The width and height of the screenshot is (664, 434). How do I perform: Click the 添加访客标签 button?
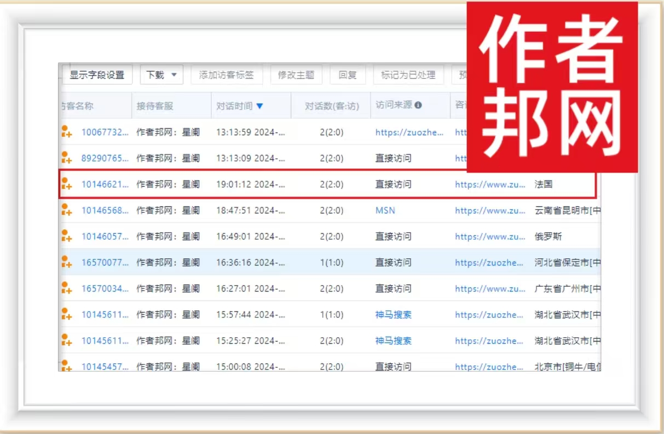[227, 75]
